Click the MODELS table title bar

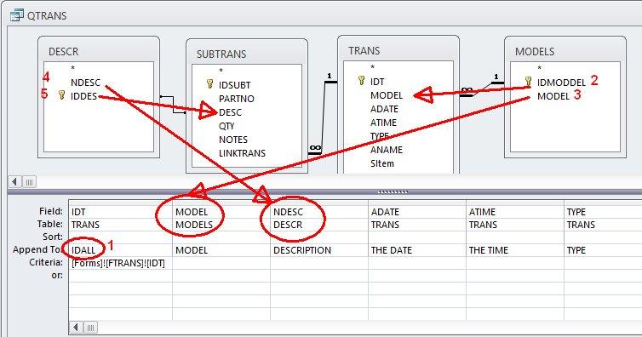coord(565,52)
